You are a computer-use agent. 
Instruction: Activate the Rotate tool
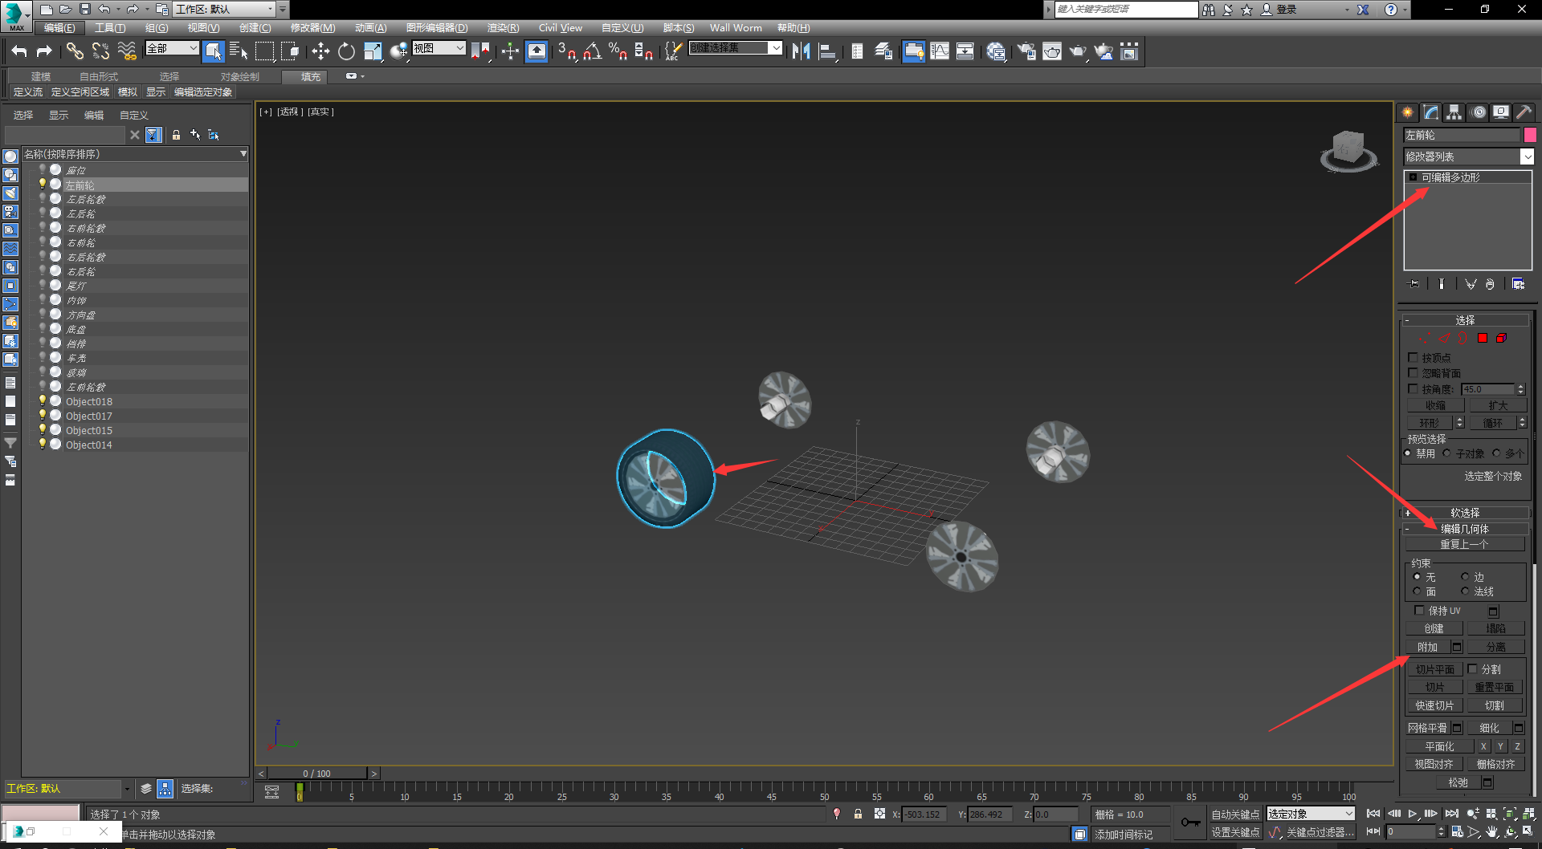coord(346,52)
